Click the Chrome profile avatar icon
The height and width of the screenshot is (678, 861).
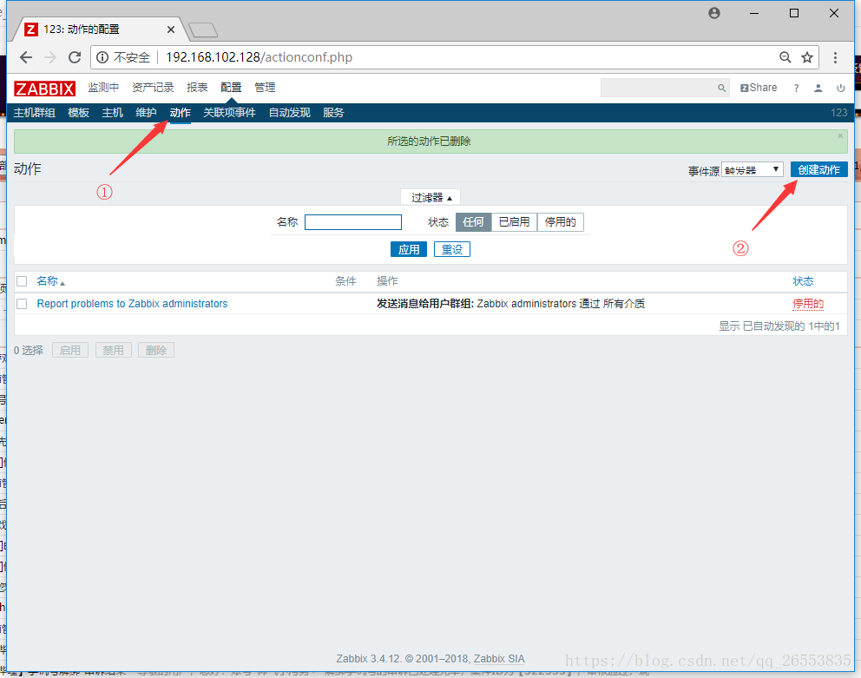[713, 13]
